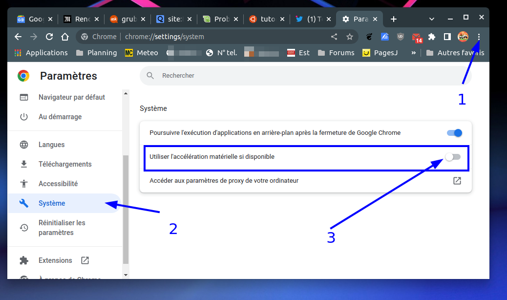Open the profile avatar menu

463,37
